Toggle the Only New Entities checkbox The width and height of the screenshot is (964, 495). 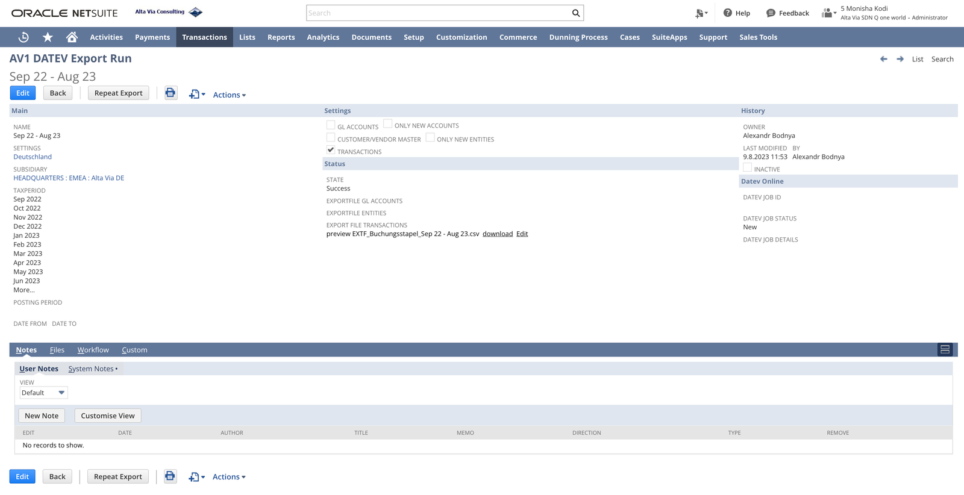[x=430, y=137]
